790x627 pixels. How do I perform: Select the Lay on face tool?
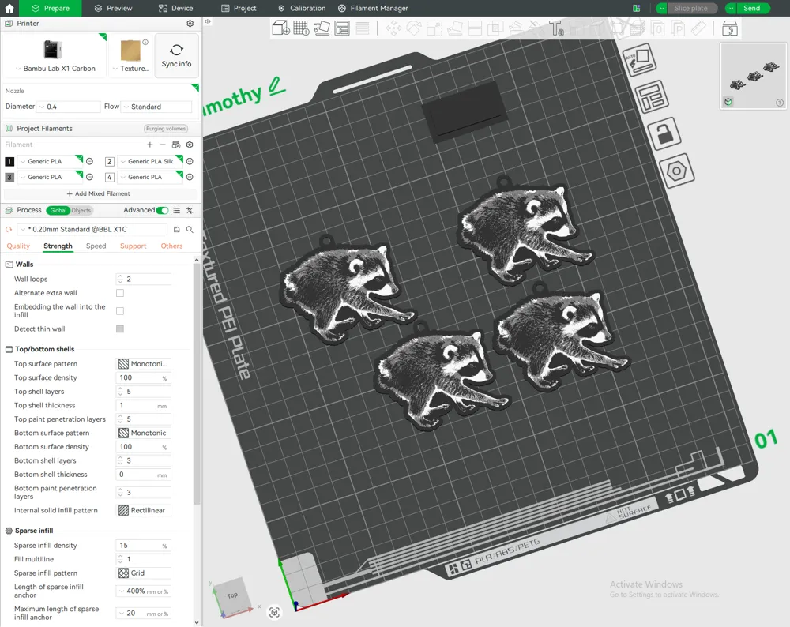pos(454,28)
